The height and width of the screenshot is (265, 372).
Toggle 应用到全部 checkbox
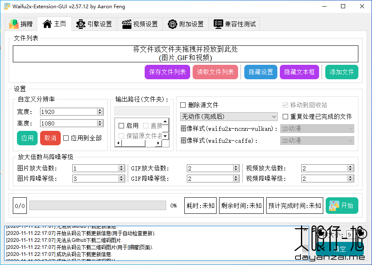[x=83, y=138]
